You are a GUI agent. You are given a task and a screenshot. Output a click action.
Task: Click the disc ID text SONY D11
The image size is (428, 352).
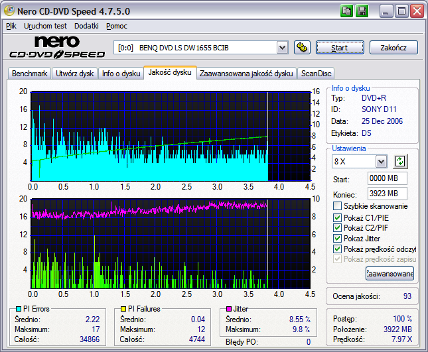point(379,109)
